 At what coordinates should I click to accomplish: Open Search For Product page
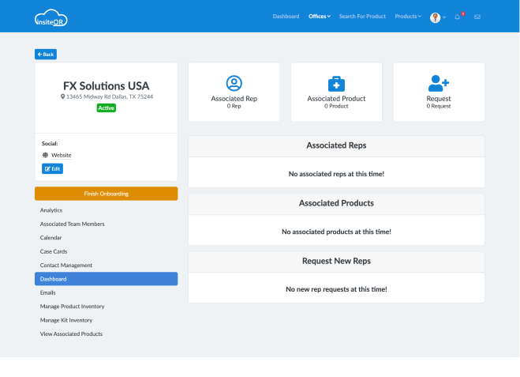362,17
